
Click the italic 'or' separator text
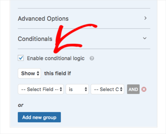[21, 105]
